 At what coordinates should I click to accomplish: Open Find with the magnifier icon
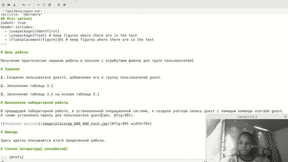[59, 5]
